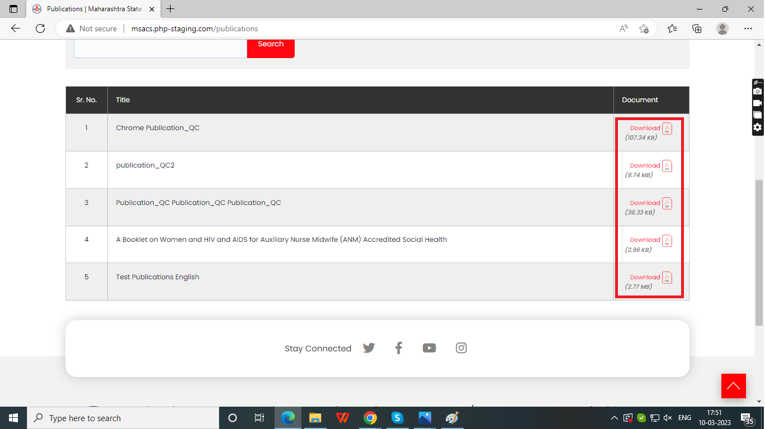Viewport: 765px width, 429px height.
Task: Select the Publications browser tab
Action: (93, 9)
